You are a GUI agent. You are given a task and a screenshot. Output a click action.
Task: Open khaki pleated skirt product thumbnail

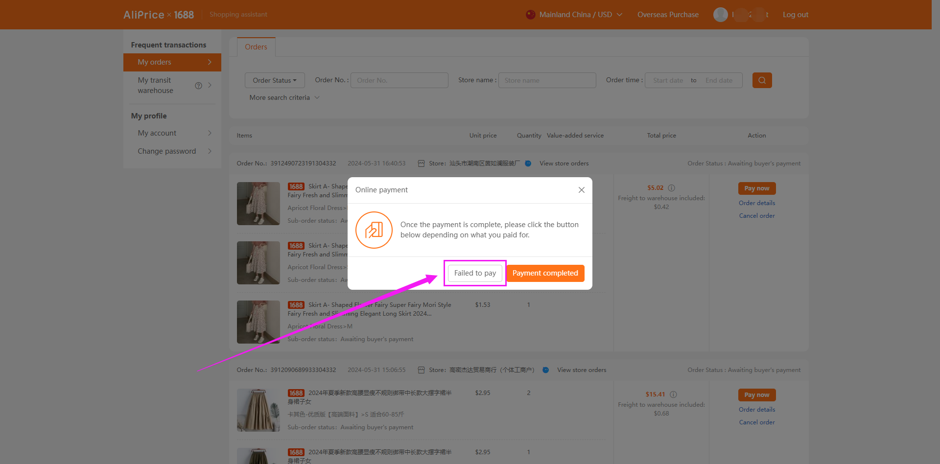coord(258,410)
